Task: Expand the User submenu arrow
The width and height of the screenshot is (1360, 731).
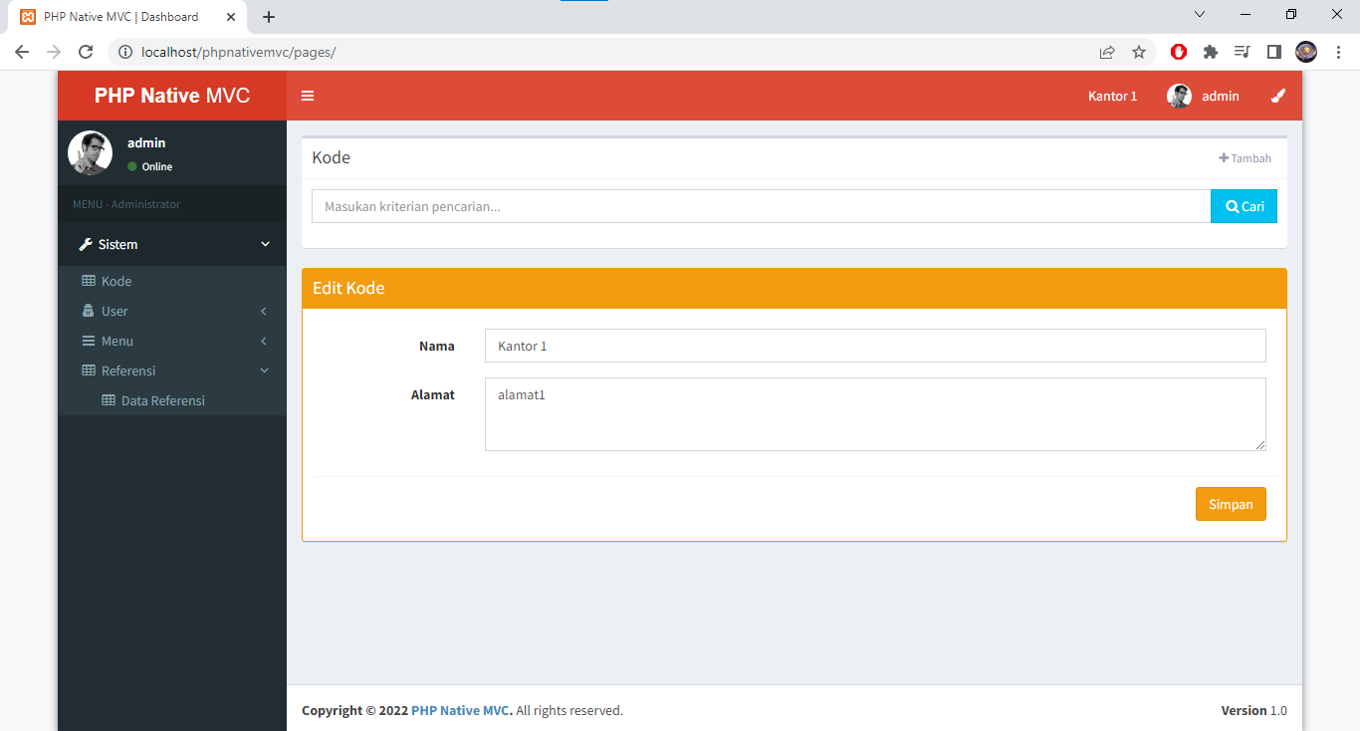Action: [x=264, y=311]
